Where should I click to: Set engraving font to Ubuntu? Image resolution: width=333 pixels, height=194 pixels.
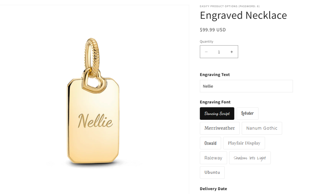[212, 172]
